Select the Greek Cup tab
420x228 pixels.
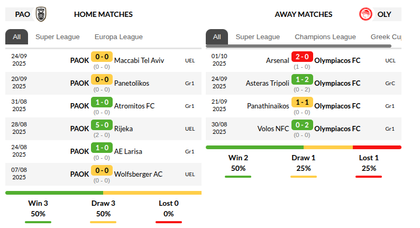[386, 37]
